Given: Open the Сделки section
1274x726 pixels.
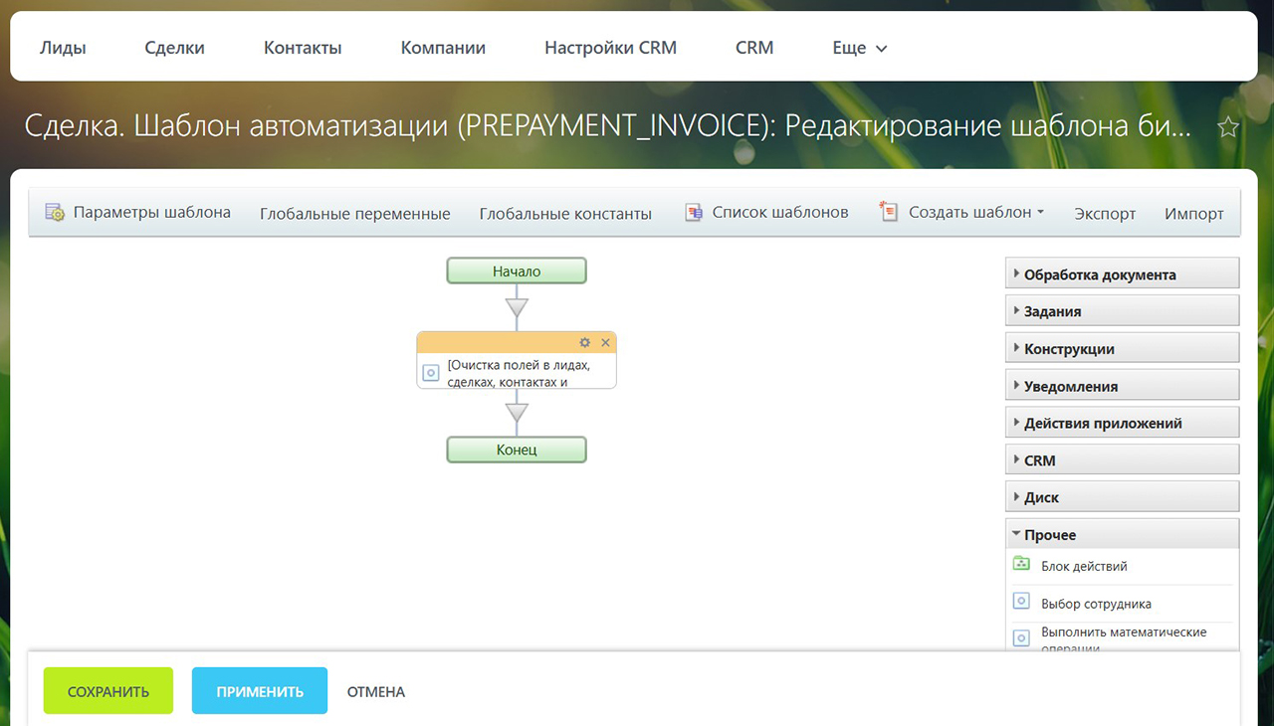Looking at the screenshot, I should pyautogui.click(x=174, y=48).
